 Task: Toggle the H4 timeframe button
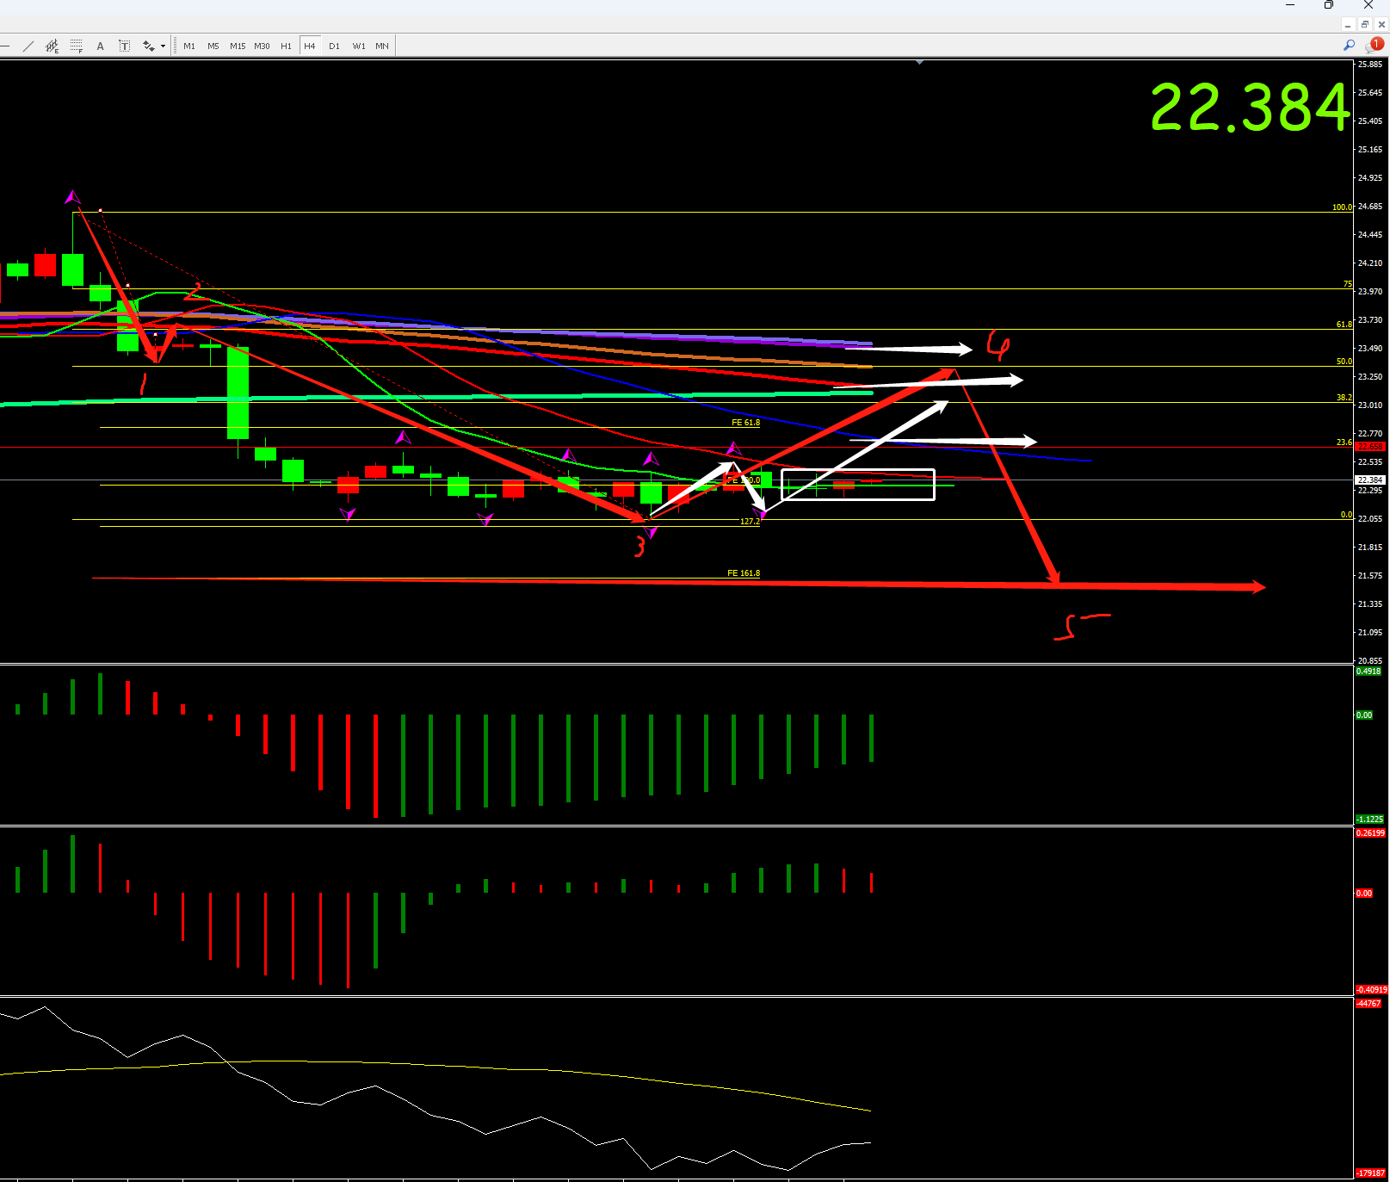coord(310,46)
